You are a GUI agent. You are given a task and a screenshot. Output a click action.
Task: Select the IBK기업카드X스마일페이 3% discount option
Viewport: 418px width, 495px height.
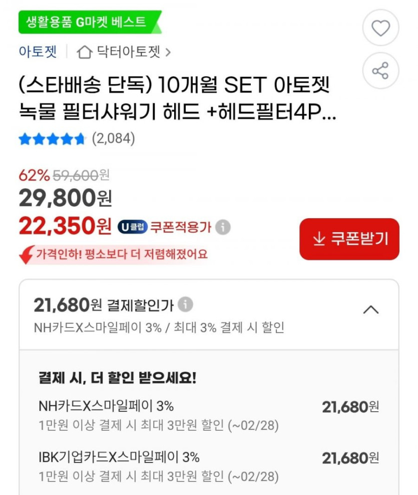pos(208,466)
